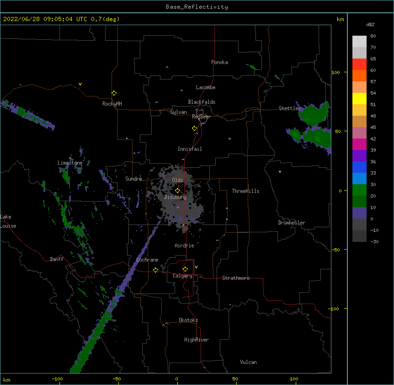Screen dimensions: 394x385
Task: Click the yellow V marker east of Calgary
Action: (x=196, y=267)
